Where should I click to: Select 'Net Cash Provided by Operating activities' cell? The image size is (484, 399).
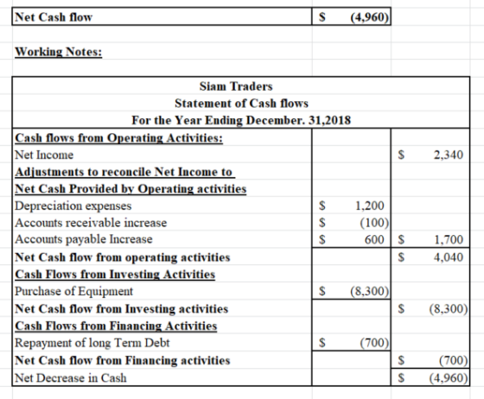pos(131,189)
